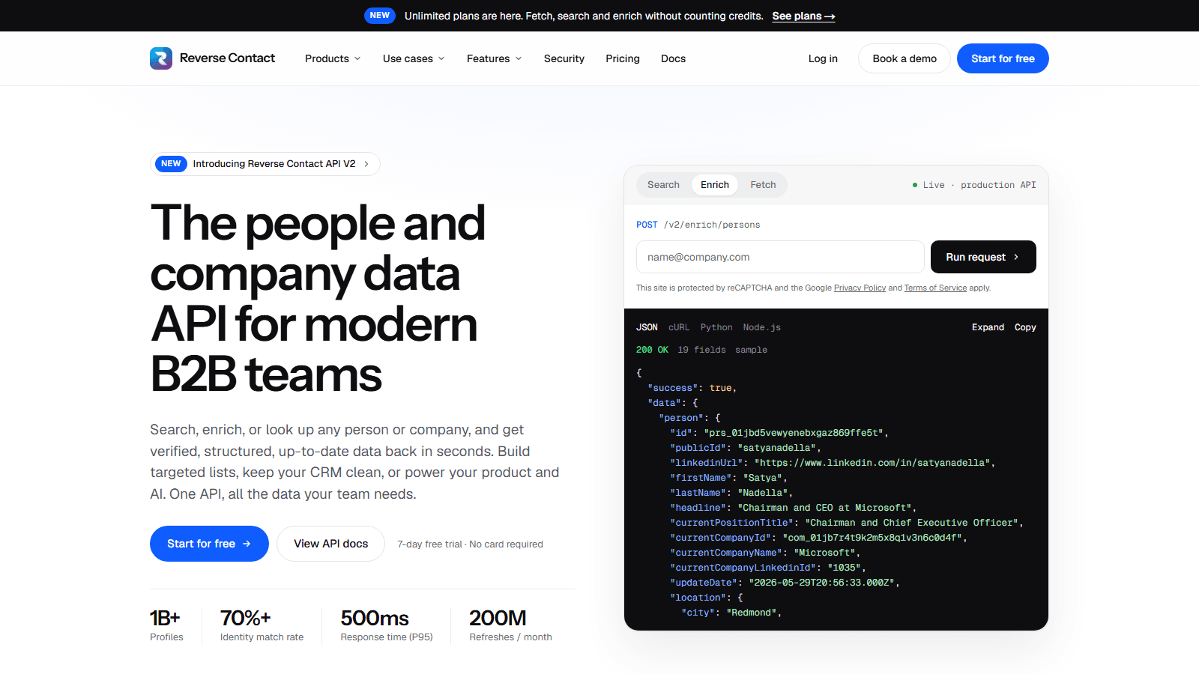The height and width of the screenshot is (674, 1199).
Task: Click the '200 OK' status text
Action: point(652,350)
